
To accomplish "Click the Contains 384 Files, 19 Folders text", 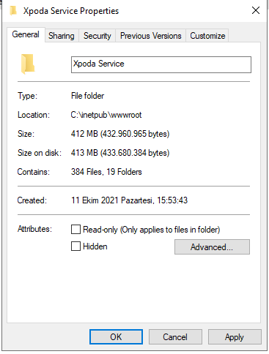I will [106, 172].
